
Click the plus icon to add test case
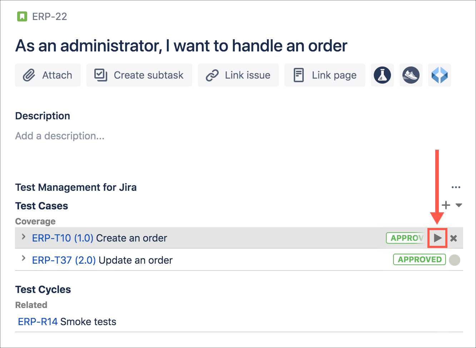[446, 205]
